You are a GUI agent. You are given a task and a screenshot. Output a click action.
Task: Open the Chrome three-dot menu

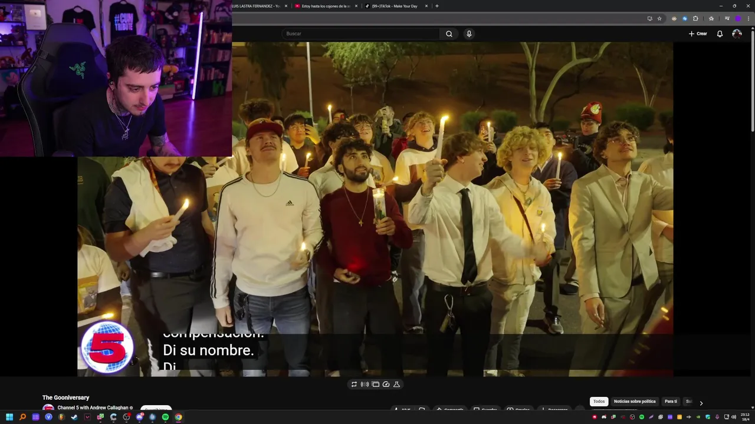click(x=748, y=18)
